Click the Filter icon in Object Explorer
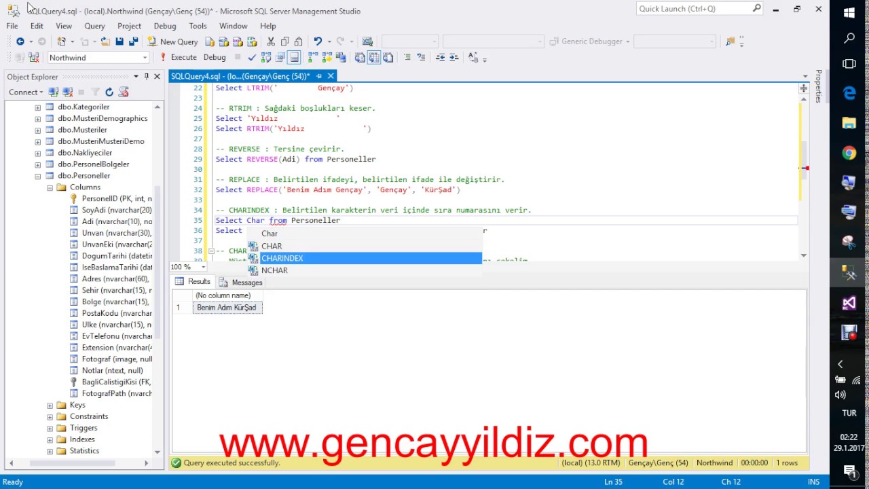Image resolution: width=869 pixels, height=489 pixels. point(95,92)
